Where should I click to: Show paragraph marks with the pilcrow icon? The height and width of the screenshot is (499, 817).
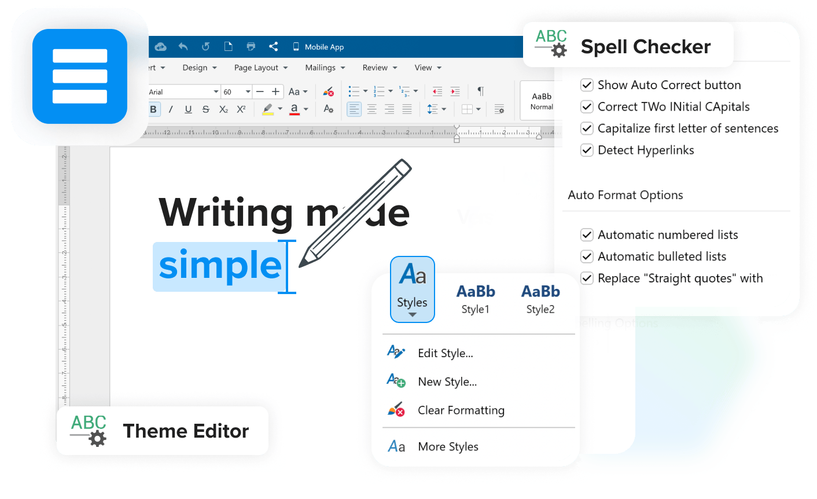pos(480,91)
